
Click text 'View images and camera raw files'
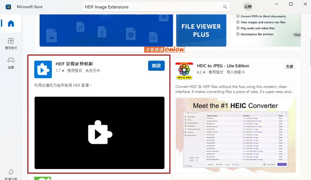[263, 22]
